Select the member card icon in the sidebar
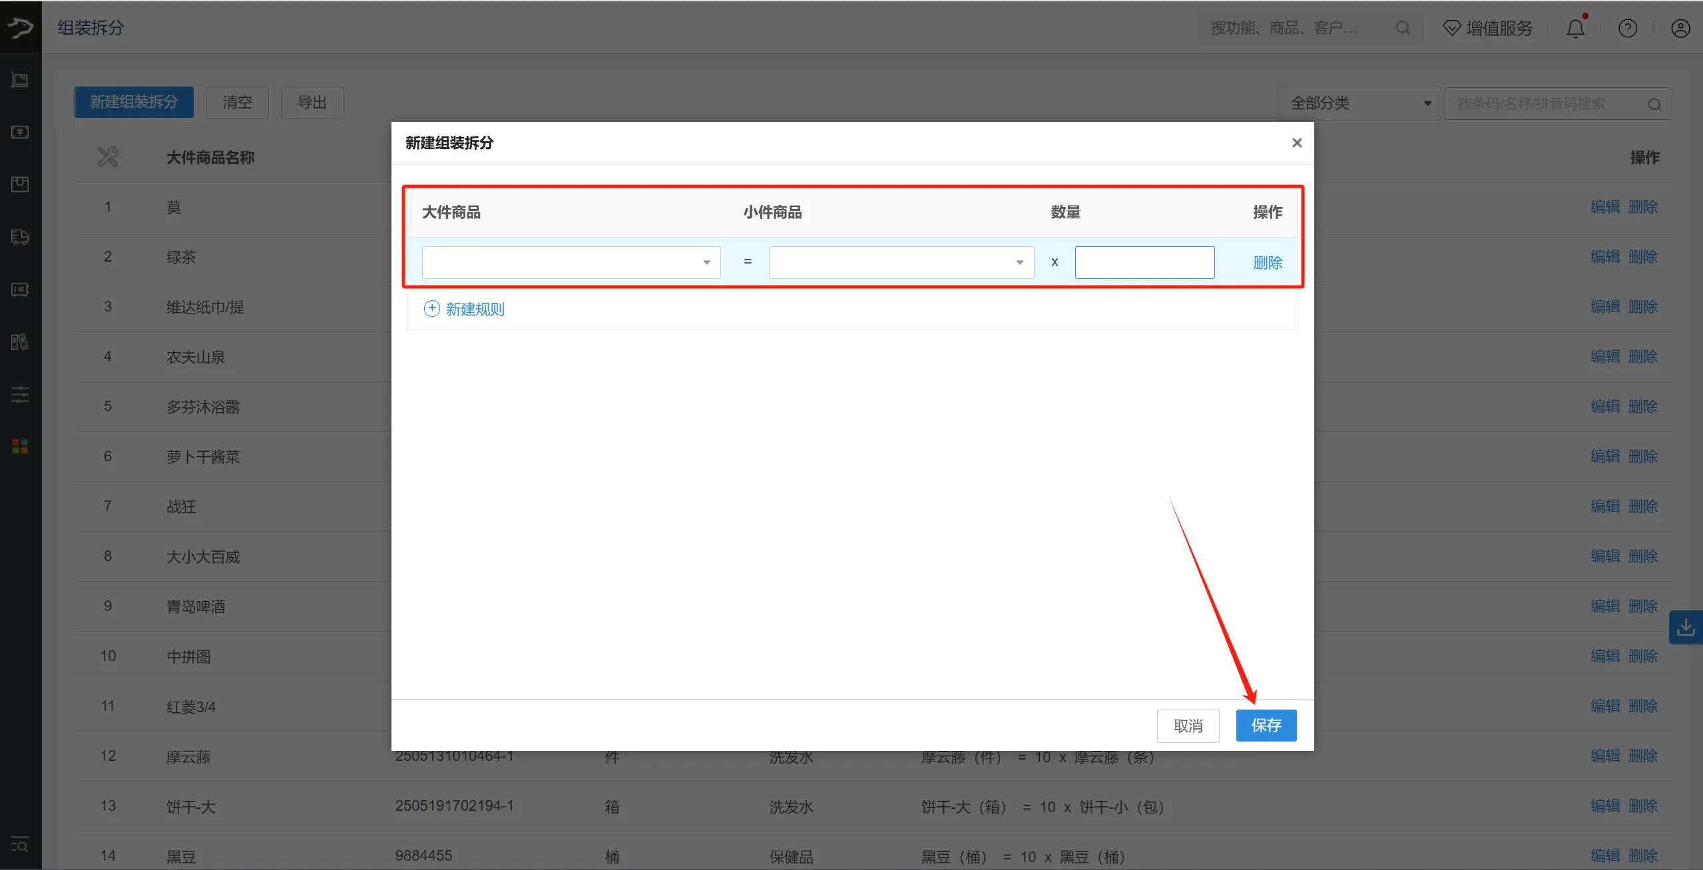Viewport: 1703px width, 870px height. tap(20, 290)
